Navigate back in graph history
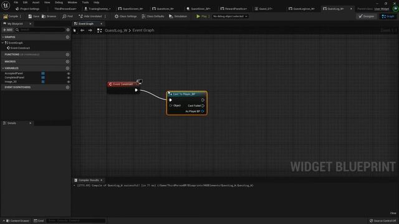 click(82, 30)
